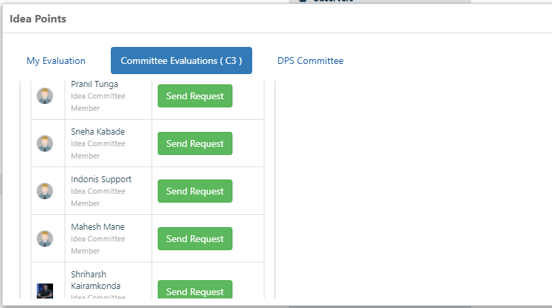Select Committee Evaluations ( C3 ) tab
The width and height of the screenshot is (552, 308).
click(x=182, y=61)
